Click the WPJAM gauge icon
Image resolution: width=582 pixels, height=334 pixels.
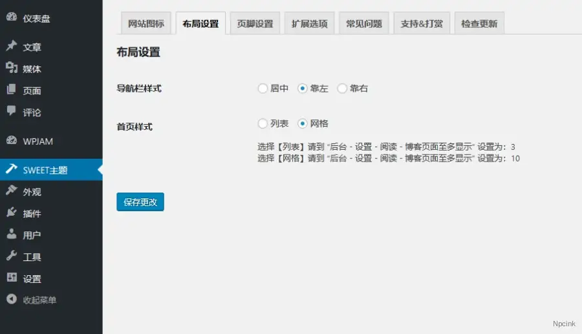tap(12, 140)
